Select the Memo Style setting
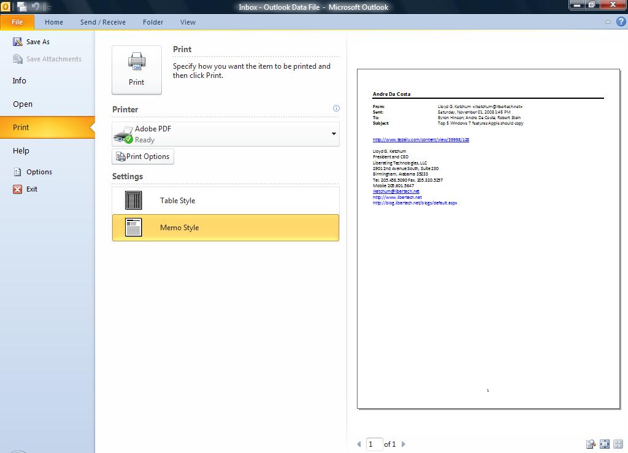 click(226, 228)
